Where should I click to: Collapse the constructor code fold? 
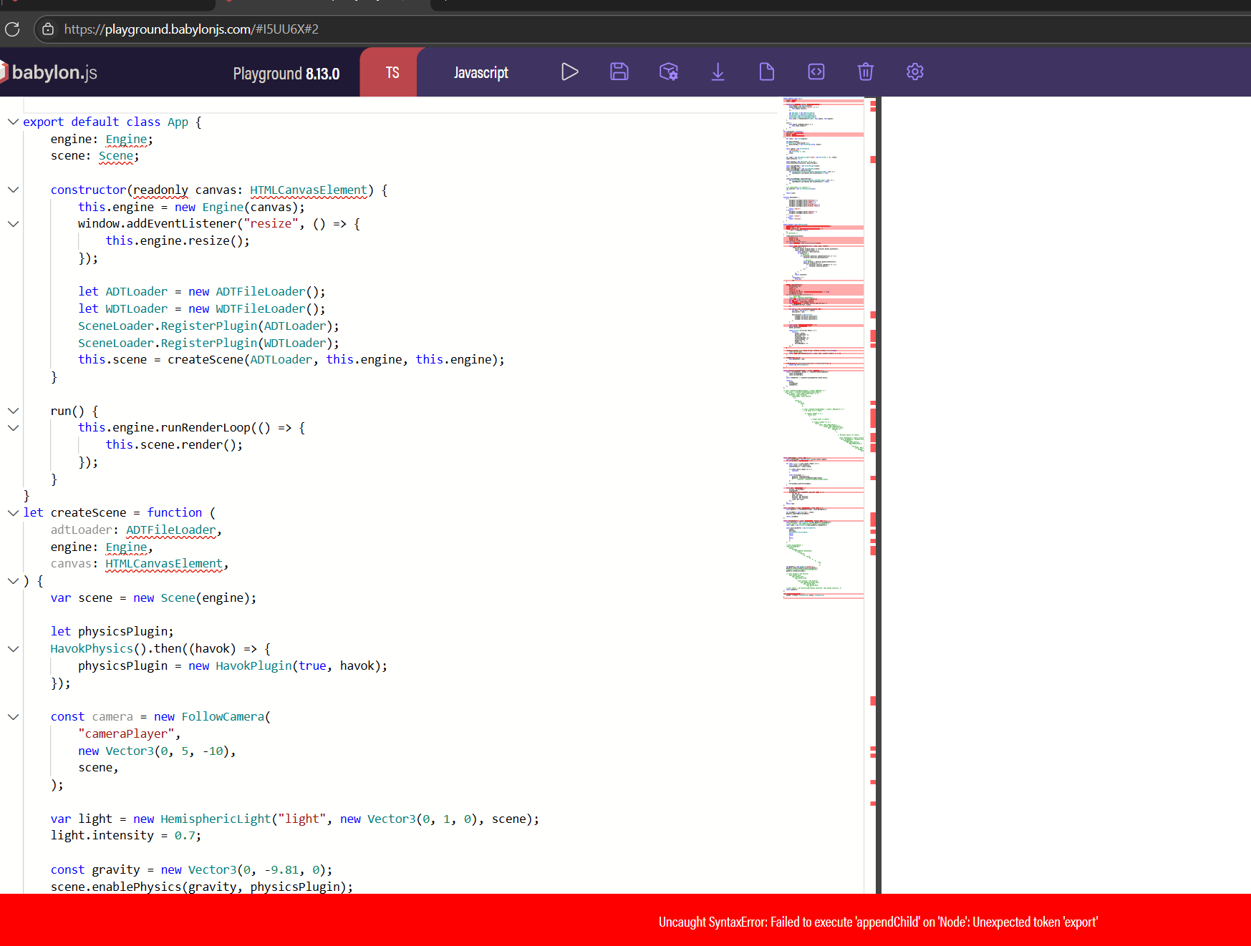click(13, 190)
